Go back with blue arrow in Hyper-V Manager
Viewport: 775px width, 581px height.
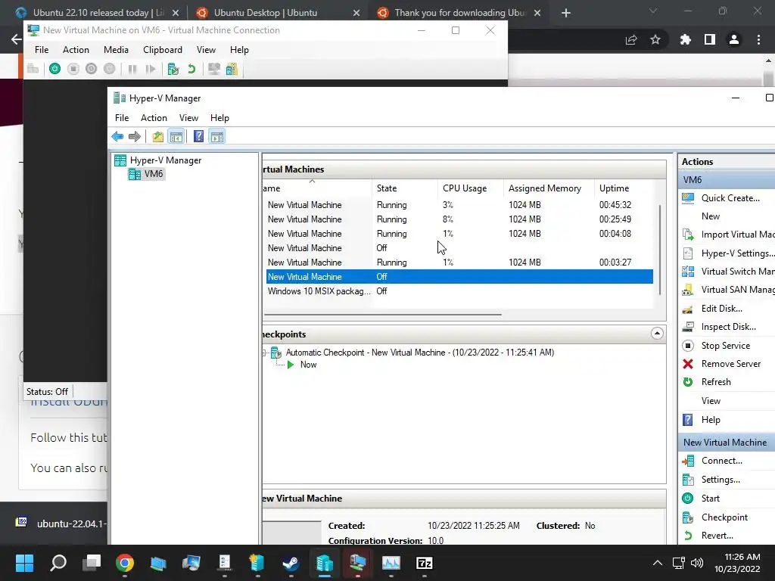117,136
